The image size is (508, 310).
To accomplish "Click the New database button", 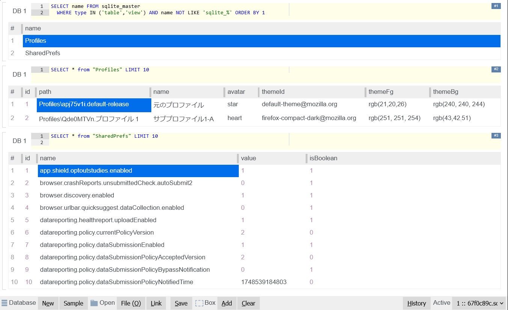I will click(x=48, y=303).
